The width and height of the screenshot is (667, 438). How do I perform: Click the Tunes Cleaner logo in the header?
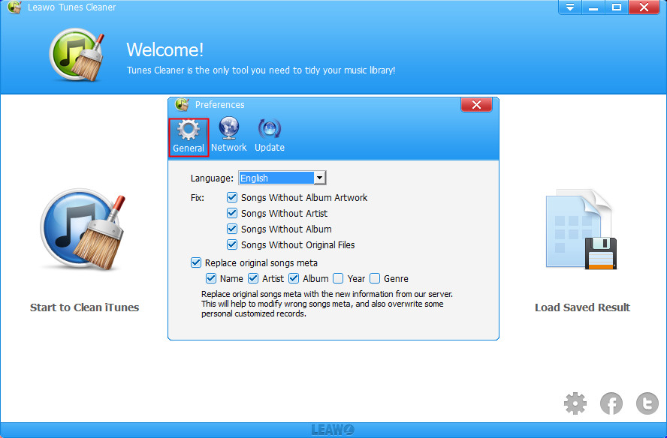(77, 55)
